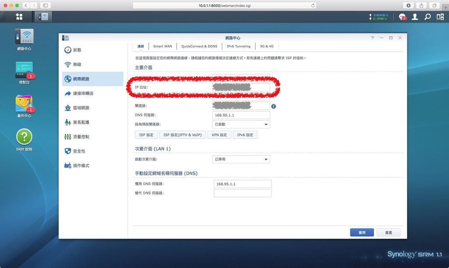Open the notifications chat bubble icon
This screenshot has height=268, width=449.
[402, 17]
